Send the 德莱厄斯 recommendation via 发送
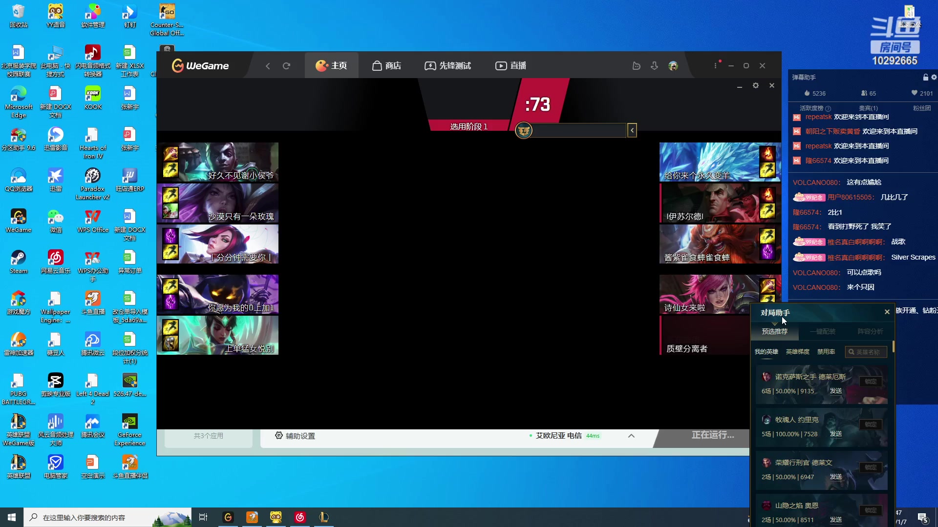The image size is (938, 527). click(x=836, y=391)
